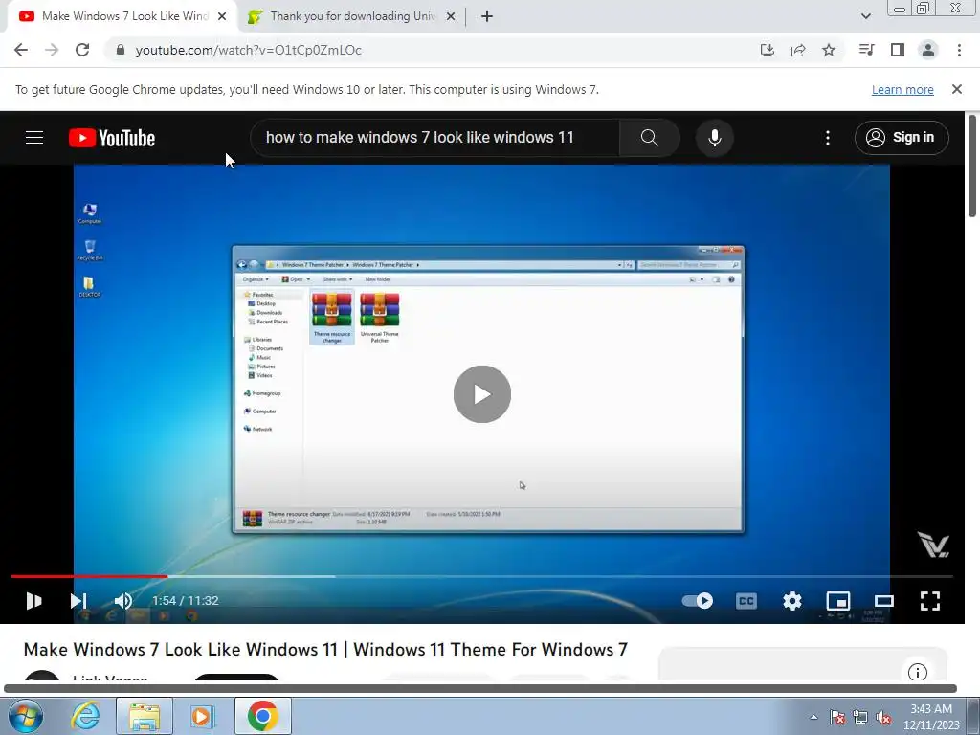Open the taskbar clock and date
The image size is (980, 735).
tap(931, 717)
